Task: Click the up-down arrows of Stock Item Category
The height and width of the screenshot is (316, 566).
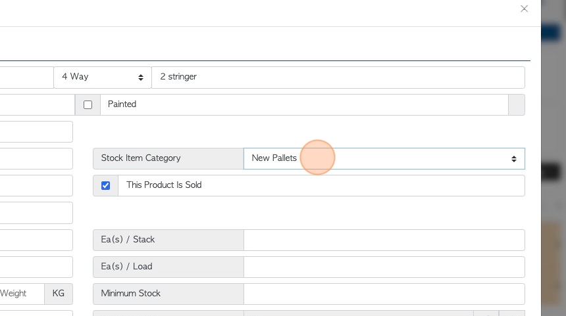Action: pyautogui.click(x=513, y=159)
